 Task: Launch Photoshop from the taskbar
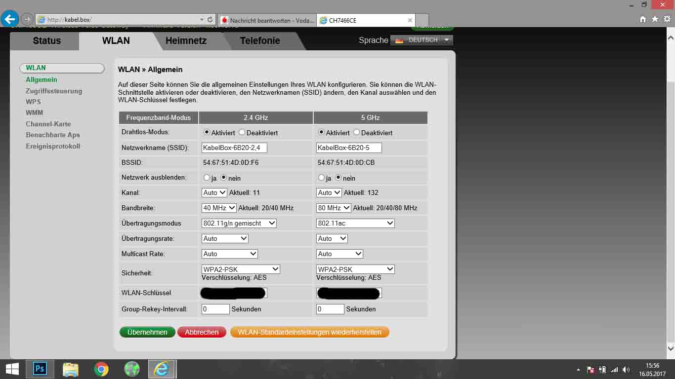tap(40, 369)
